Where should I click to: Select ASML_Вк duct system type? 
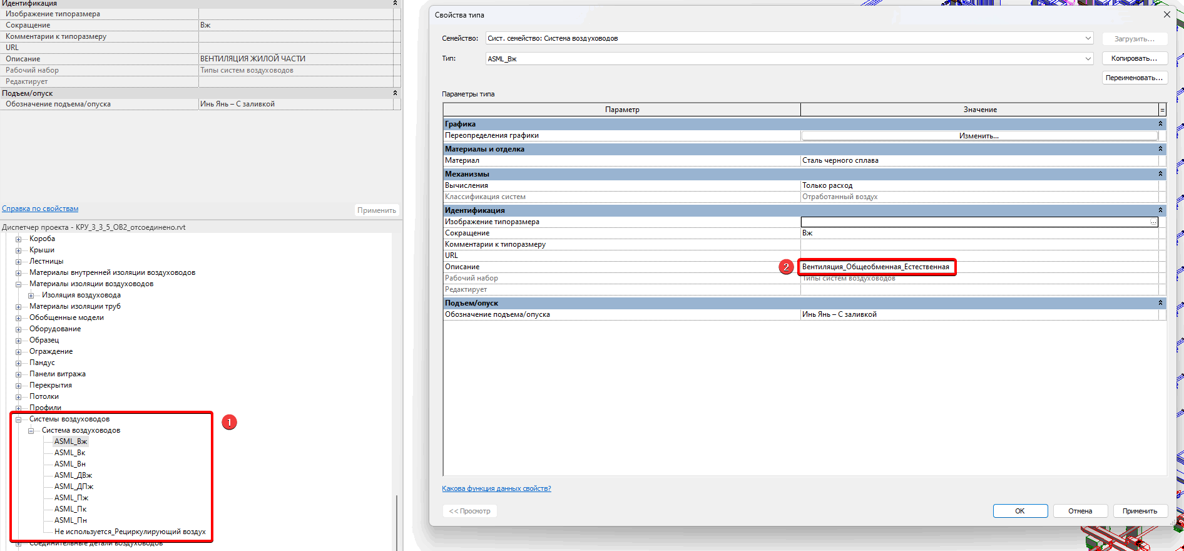(x=69, y=453)
